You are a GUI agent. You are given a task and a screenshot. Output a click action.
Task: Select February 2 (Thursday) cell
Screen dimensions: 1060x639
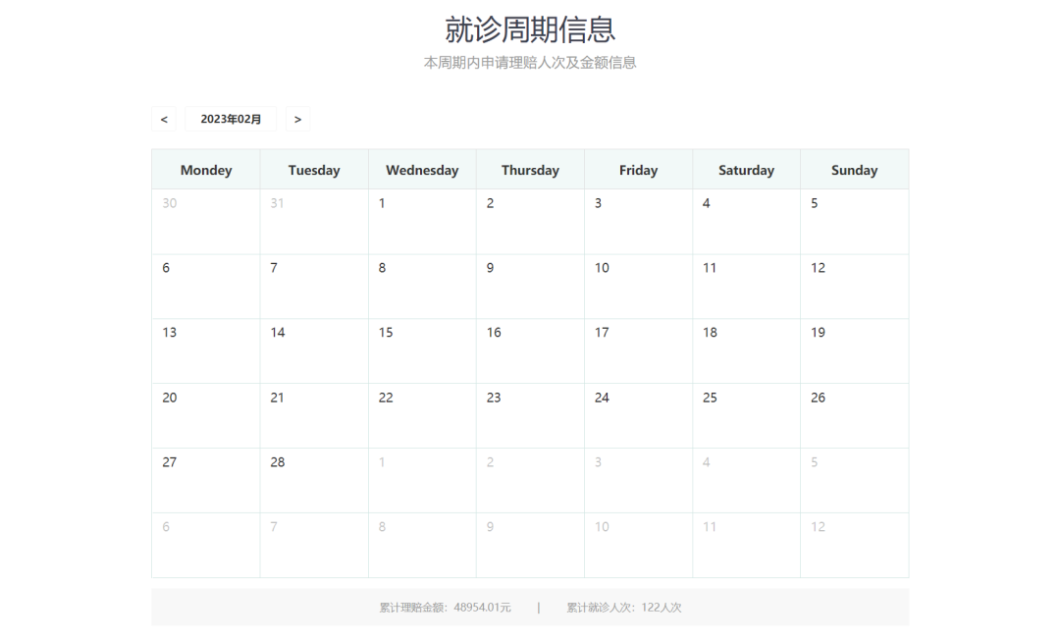tap(531, 222)
